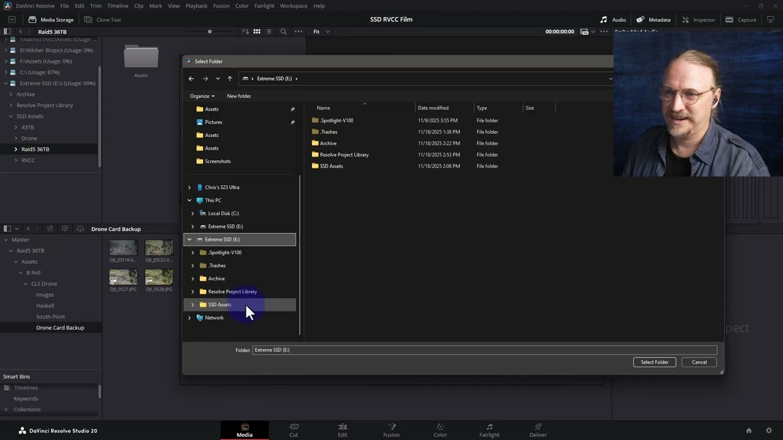Click the media storage search magnifier icon
Screen dimensions: 783x440
pos(283,31)
